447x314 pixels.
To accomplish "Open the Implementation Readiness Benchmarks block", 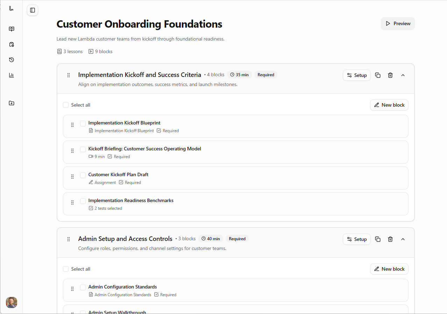I will click(x=131, y=201).
